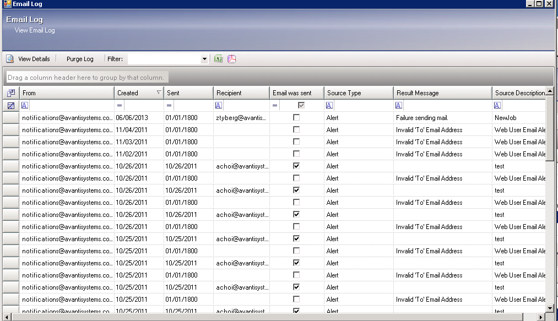
Task: Open the Recipient column filter operator icon
Action: (219, 105)
